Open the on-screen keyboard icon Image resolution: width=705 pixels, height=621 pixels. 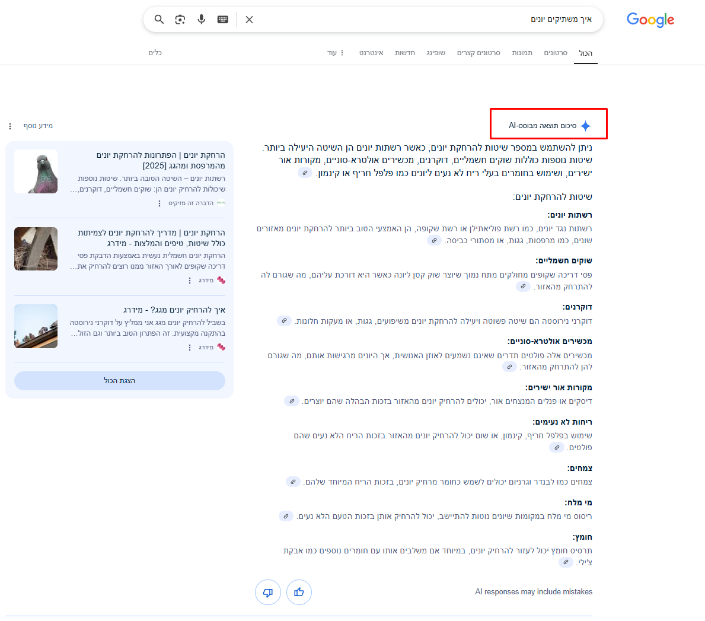222,20
